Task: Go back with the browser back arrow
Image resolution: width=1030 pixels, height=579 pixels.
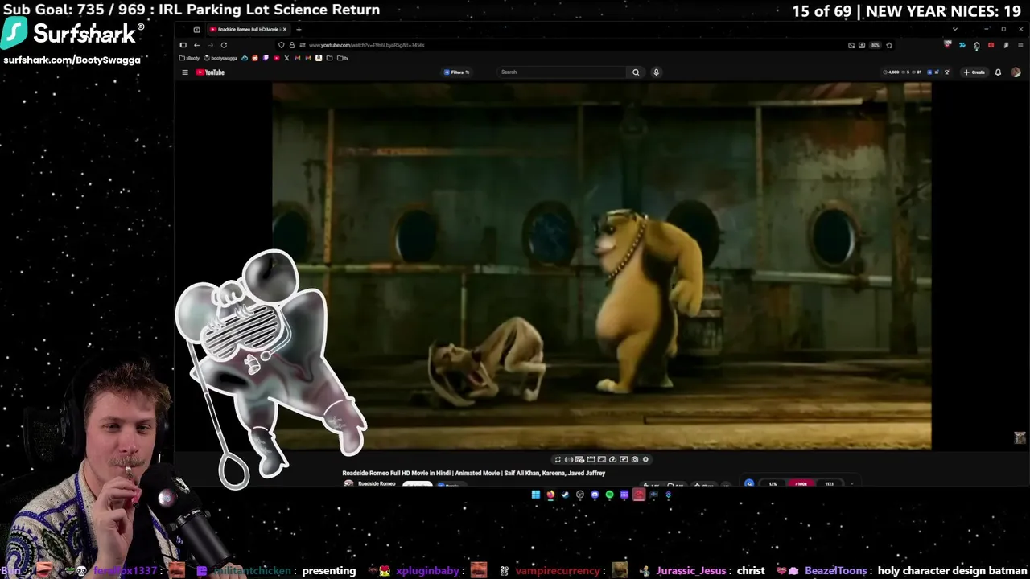Action: tap(196, 45)
